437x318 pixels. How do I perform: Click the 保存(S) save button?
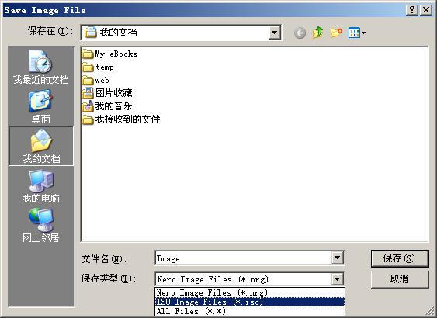[x=400, y=258]
